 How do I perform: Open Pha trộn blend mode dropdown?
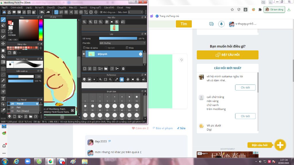tap(123, 43)
